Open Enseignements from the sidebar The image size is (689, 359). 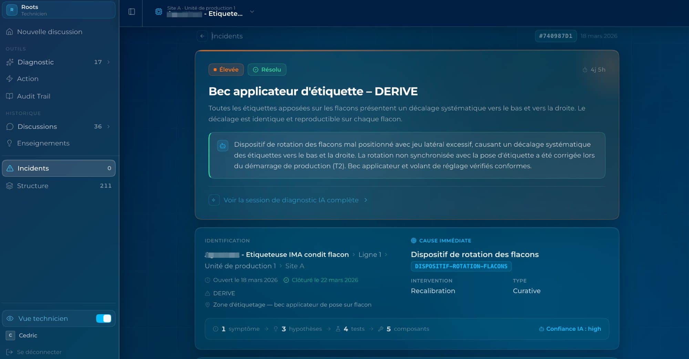[43, 143]
